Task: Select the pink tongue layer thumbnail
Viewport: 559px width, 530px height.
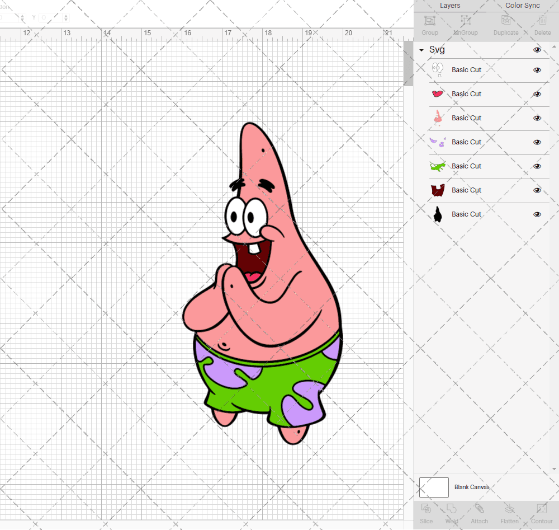Action: click(438, 94)
